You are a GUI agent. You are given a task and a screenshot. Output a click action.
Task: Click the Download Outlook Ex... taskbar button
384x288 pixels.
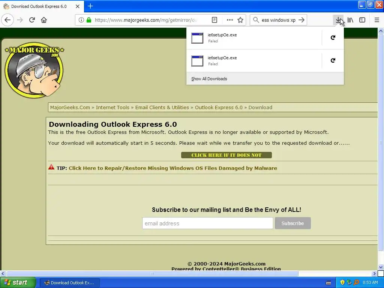click(x=69, y=283)
